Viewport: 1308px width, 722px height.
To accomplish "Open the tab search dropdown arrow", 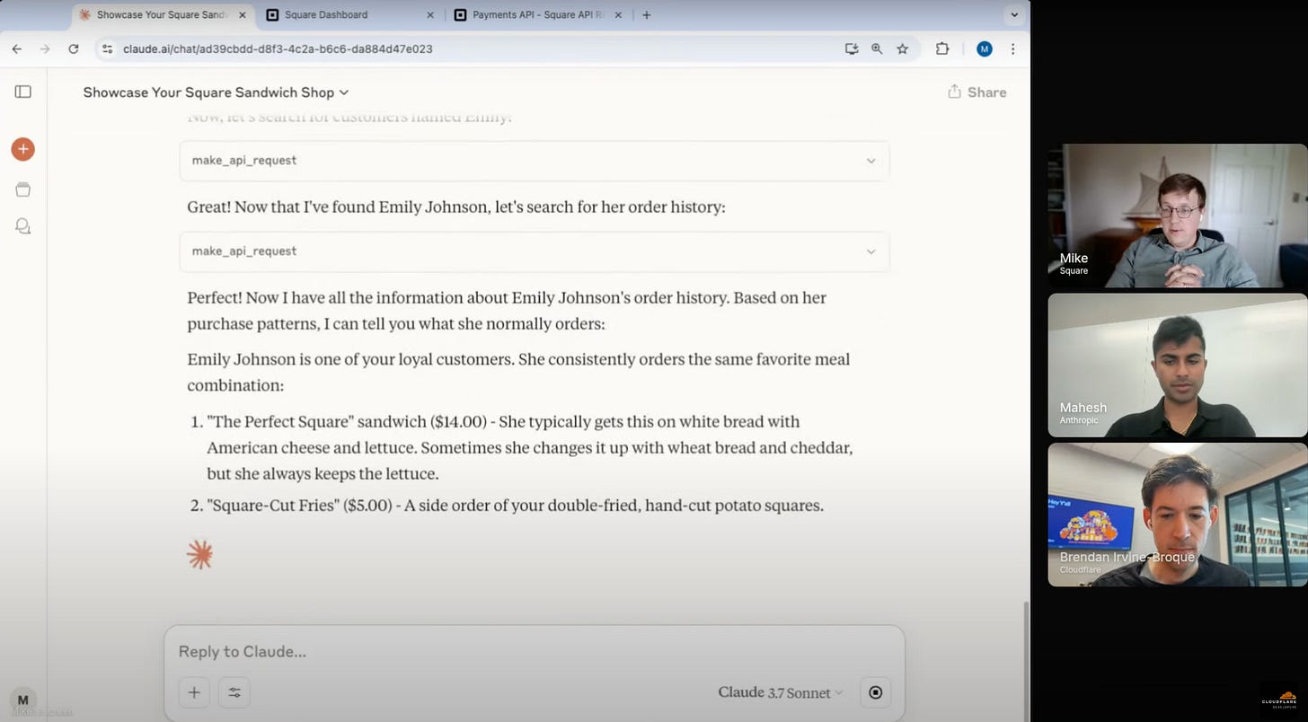I will pos(1015,14).
